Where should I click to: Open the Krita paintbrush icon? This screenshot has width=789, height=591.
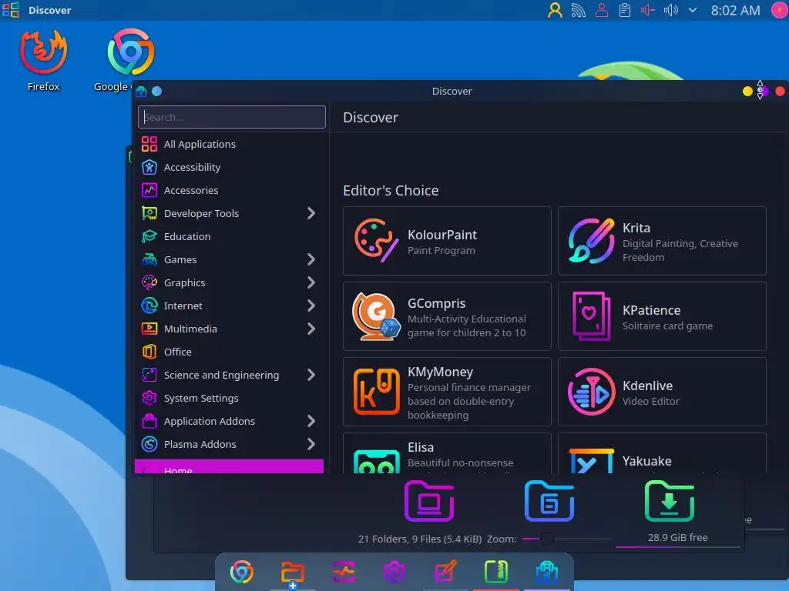(591, 241)
